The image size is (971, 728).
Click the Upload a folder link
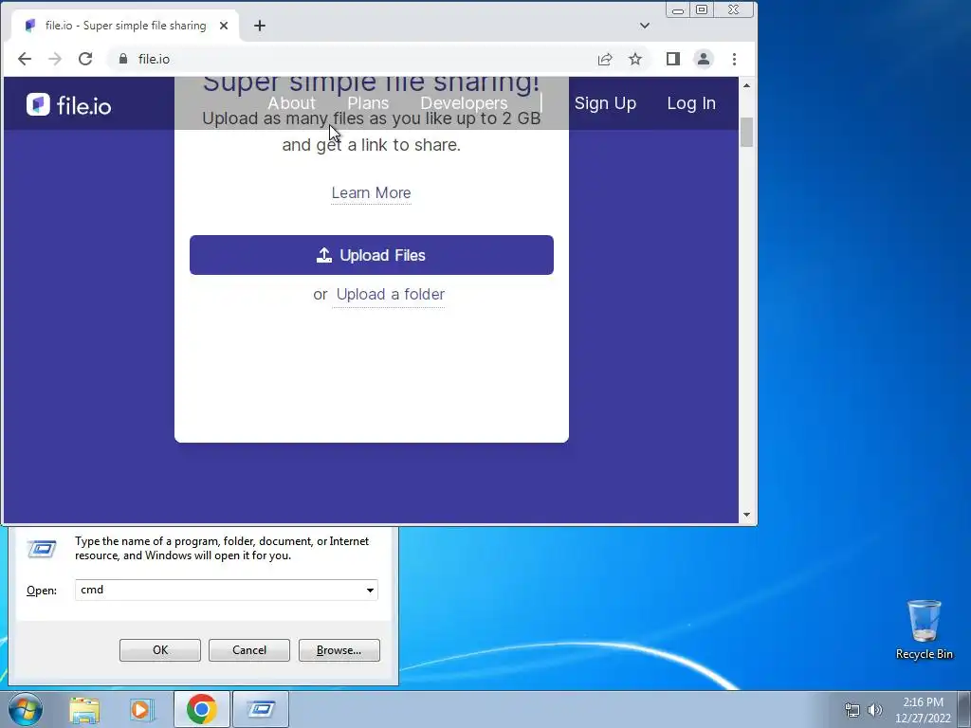(x=390, y=295)
